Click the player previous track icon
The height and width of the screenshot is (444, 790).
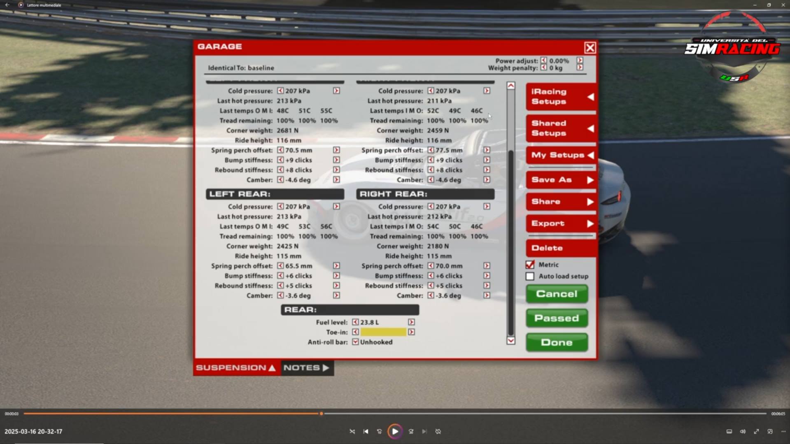pyautogui.click(x=366, y=432)
